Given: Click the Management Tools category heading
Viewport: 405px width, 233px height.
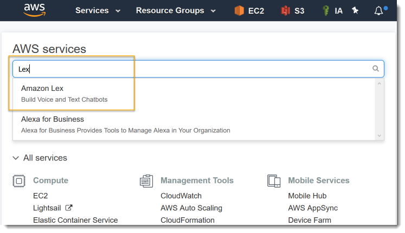Looking at the screenshot, I should tap(197, 181).
